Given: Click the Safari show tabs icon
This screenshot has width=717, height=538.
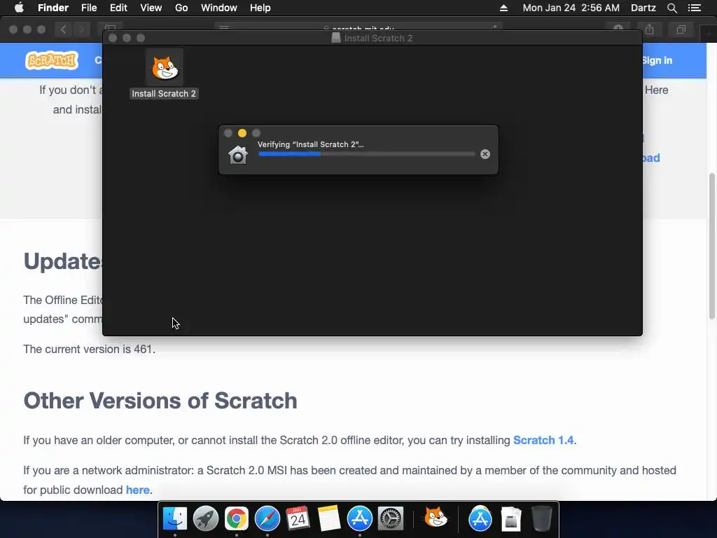Looking at the screenshot, I should [x=681, y=29].
